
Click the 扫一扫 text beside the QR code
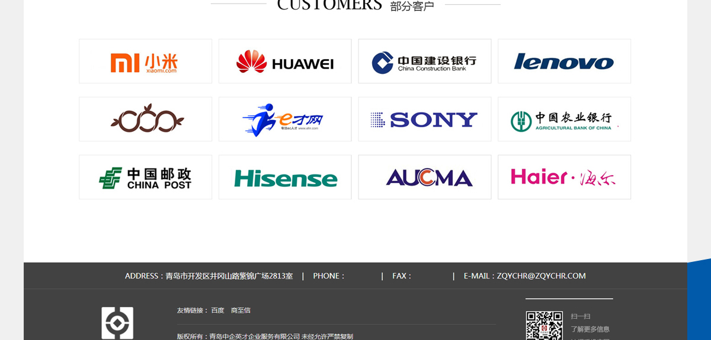(581, 316)
